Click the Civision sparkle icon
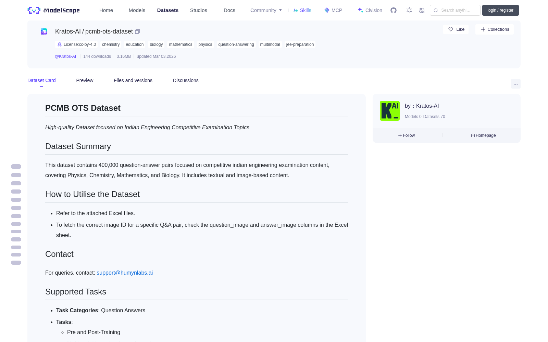548x342 pixels. [360, 10]
